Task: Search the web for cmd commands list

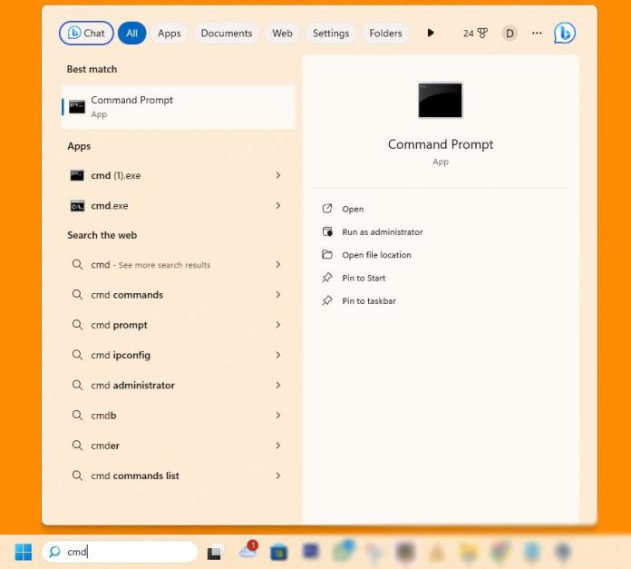Action: (179, 476)
